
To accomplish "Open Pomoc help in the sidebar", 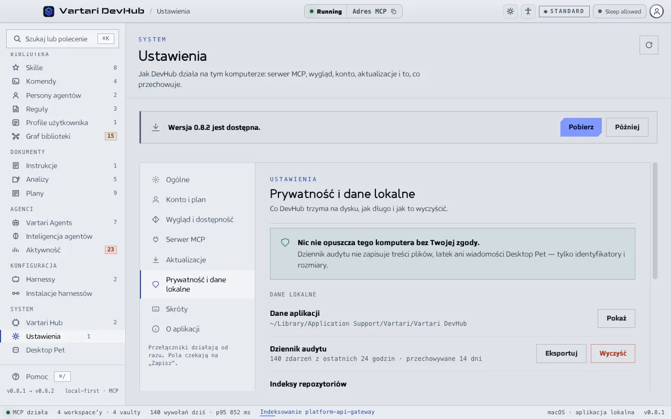I will (x=41, y=377).
